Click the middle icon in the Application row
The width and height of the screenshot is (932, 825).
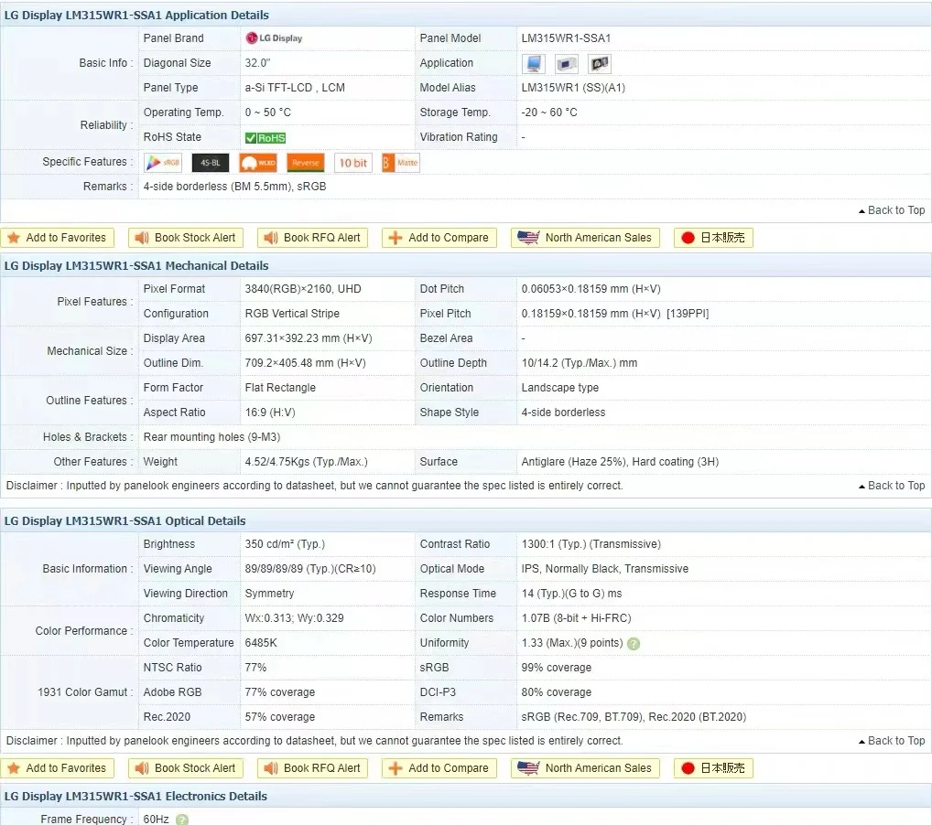coord(567,63)
